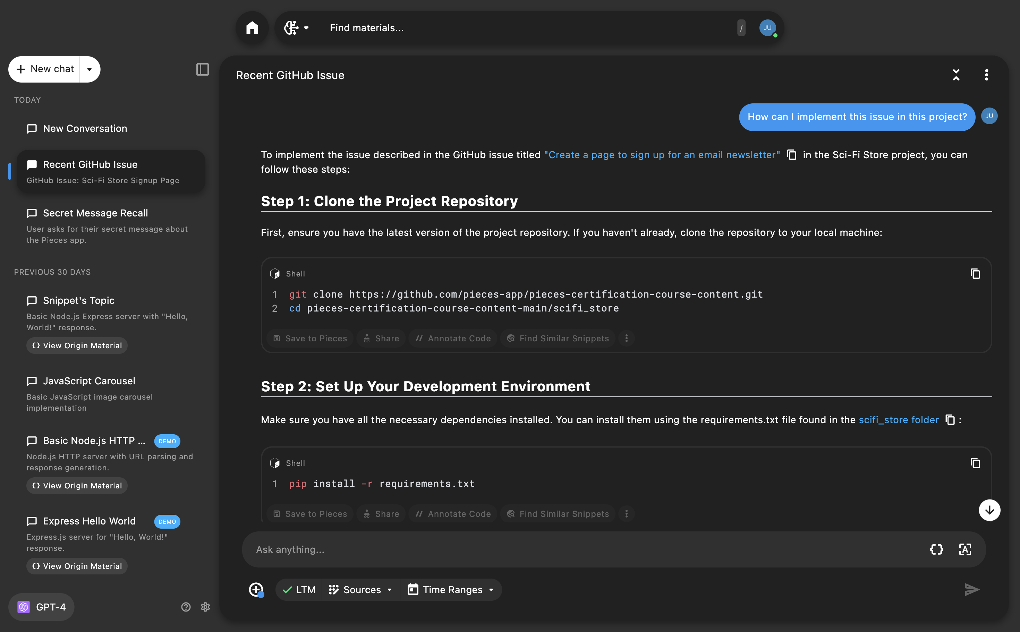Copy the GitHub issue title link

click(x=791, y=155)
